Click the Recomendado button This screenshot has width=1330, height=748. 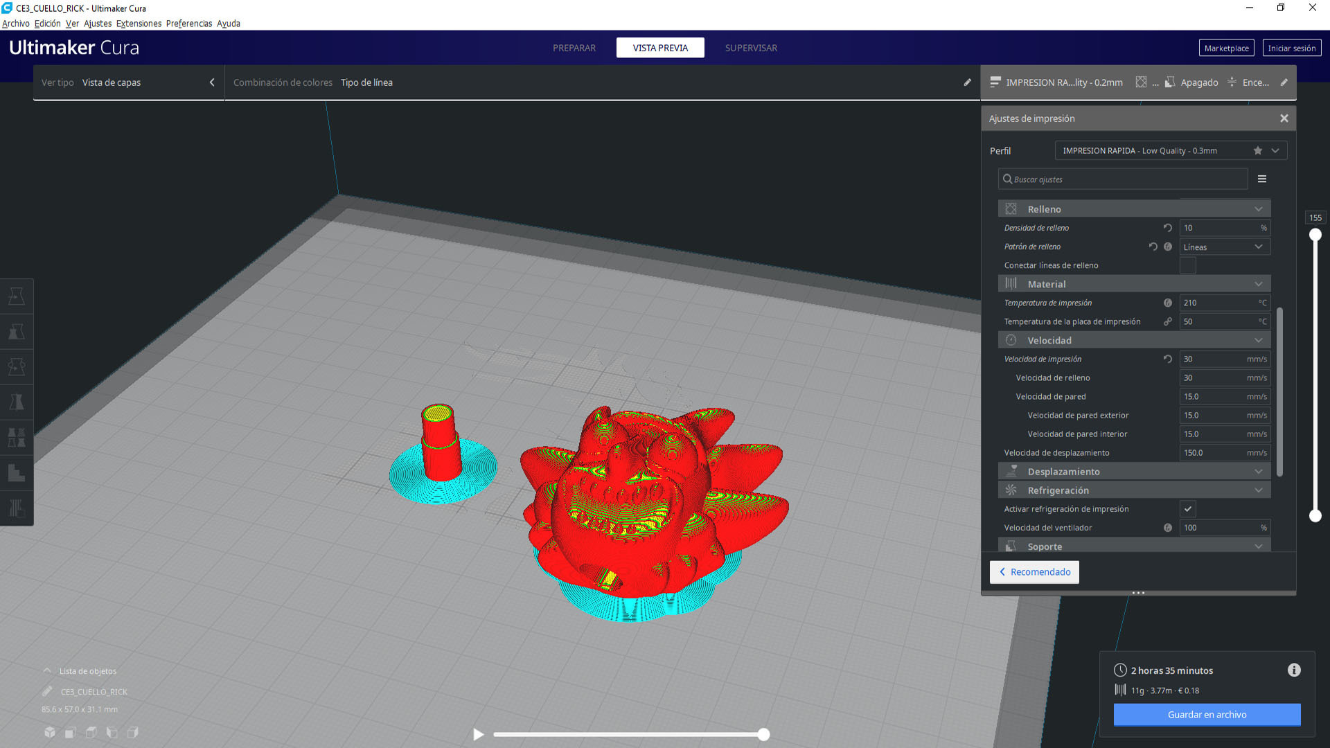1034,572
